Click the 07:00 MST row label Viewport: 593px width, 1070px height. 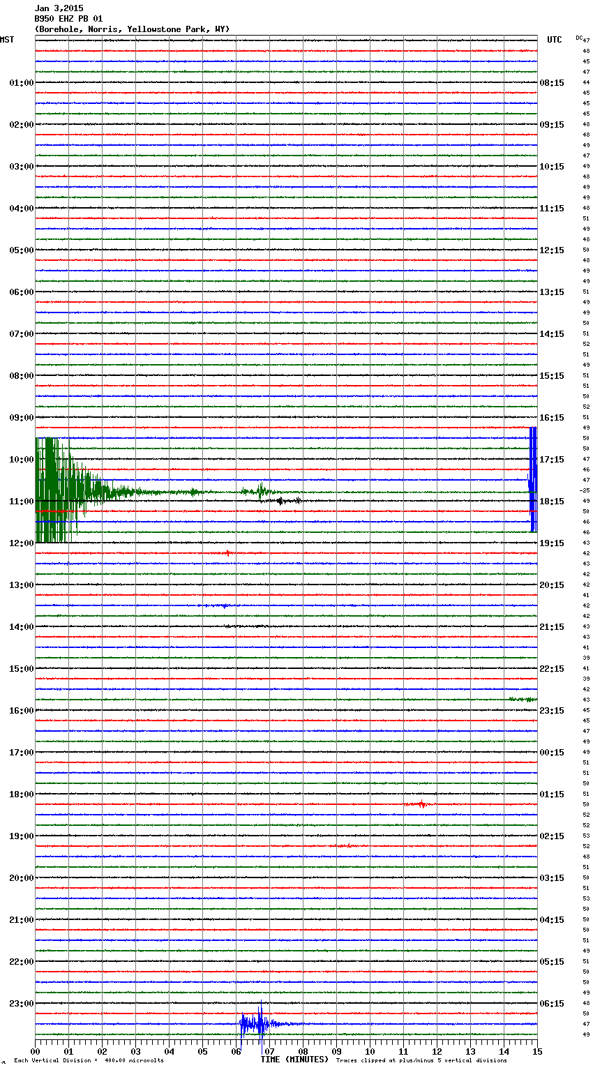click(x=22, y=334)
